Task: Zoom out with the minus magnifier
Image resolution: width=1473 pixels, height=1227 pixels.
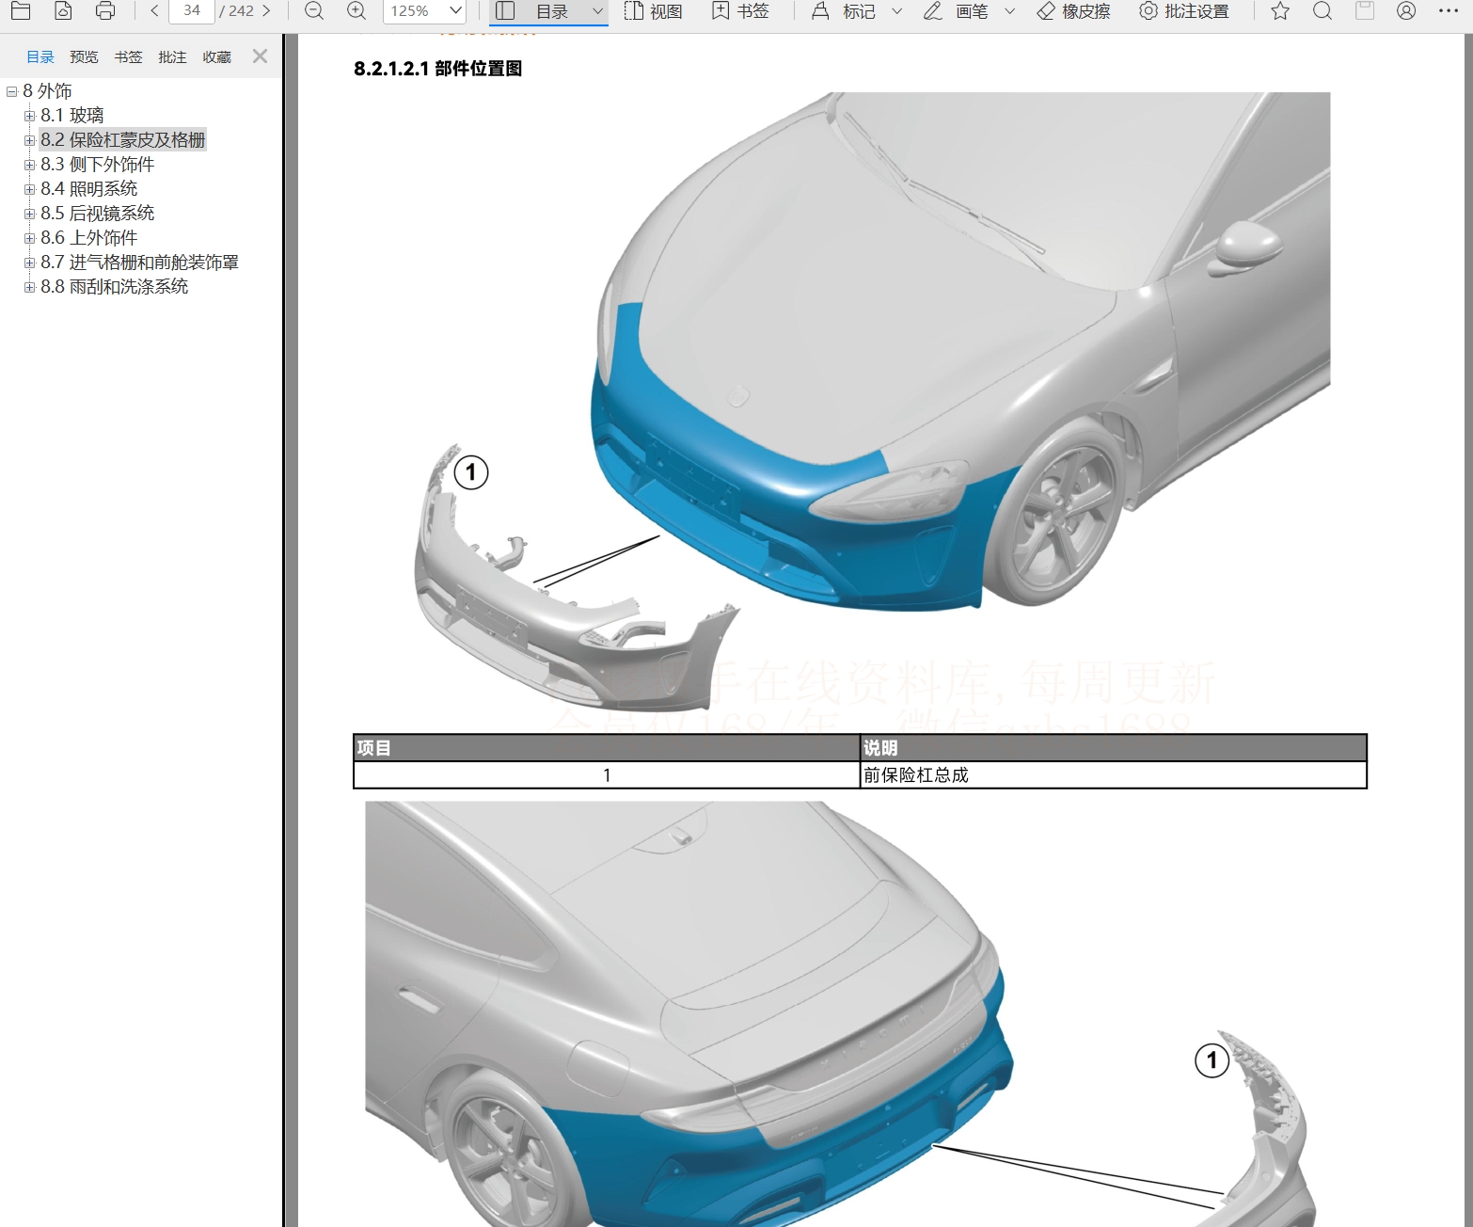Action: coord(314,11)
